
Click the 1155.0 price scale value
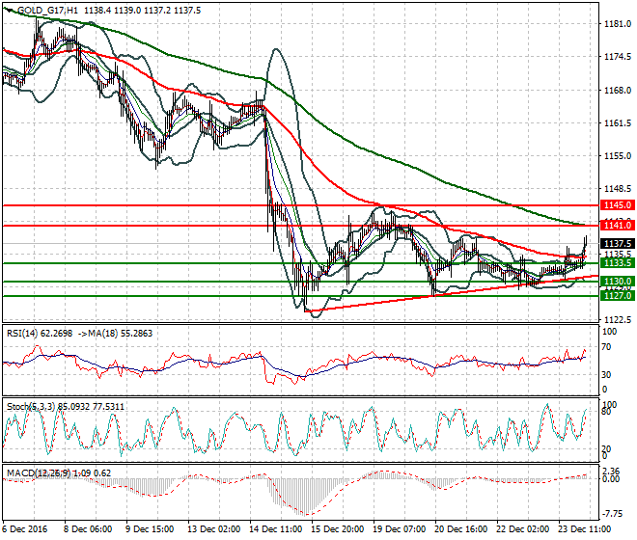[618, 156]
